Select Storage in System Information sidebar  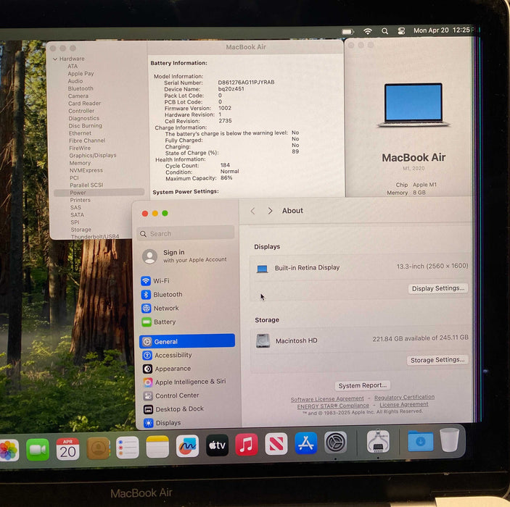[81, 230]
